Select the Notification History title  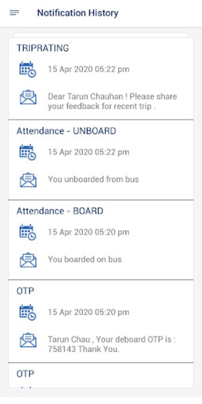coord(78,13)
